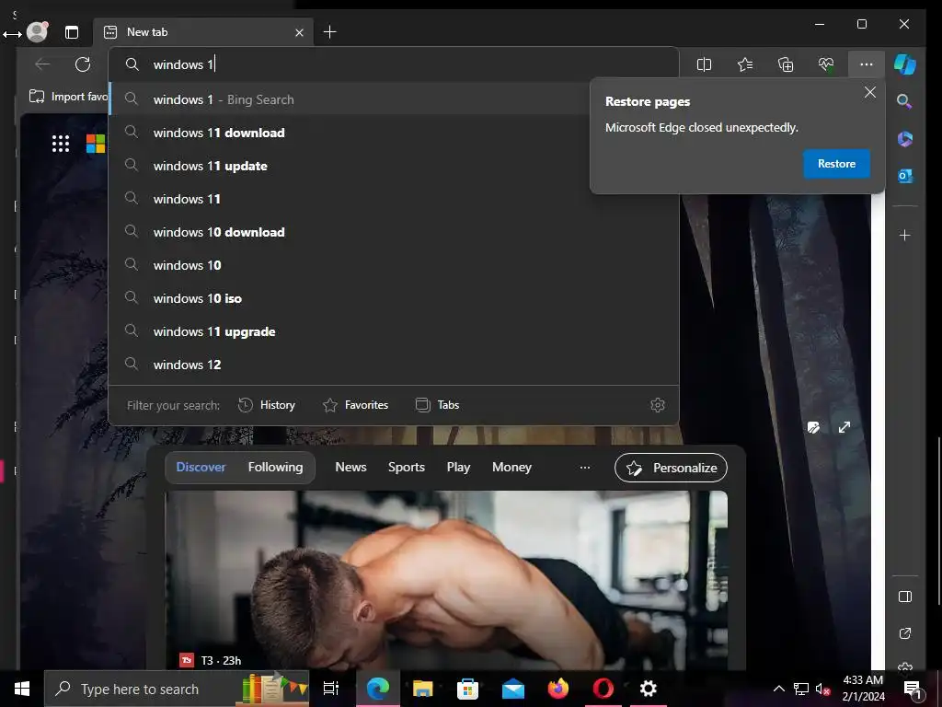Click the Refresh page icon
The image size is (942, 707).
pos(83,64)
